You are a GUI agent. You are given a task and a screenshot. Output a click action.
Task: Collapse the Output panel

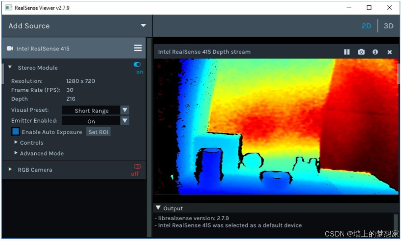tap(158, 208)
